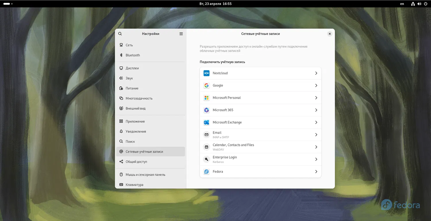Click the Email envelope icon

coord(206,135)
